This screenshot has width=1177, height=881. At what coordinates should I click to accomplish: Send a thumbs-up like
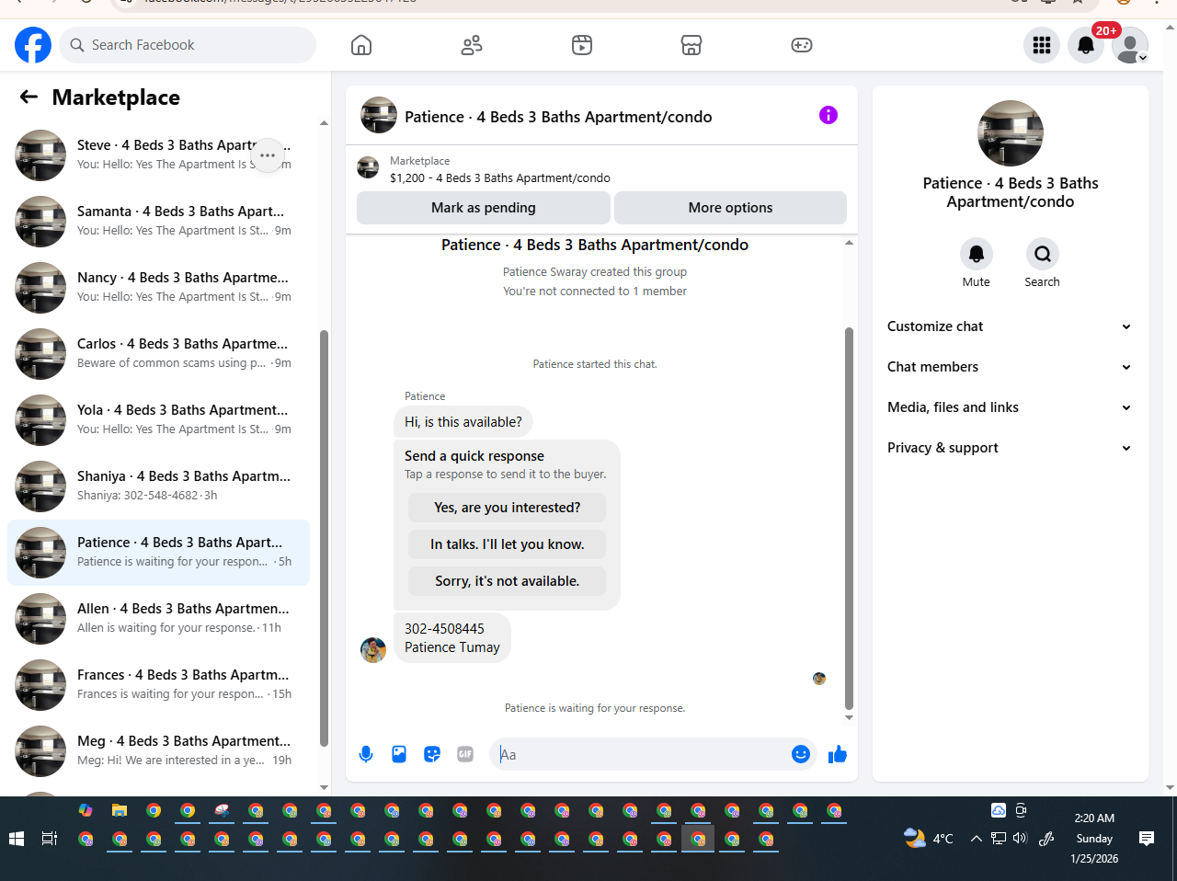click(838, 754)
